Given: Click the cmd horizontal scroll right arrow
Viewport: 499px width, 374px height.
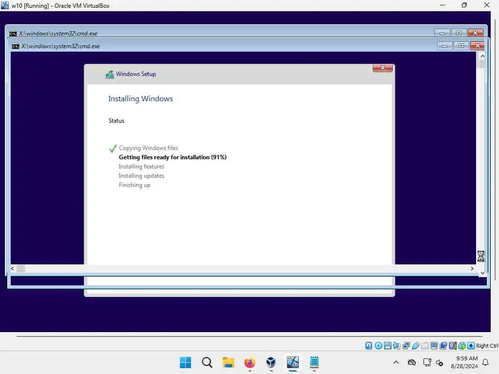Looking at the screenshot, I should tap(472, 269).
